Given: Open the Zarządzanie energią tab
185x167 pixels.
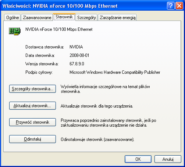Looking at the screenshot, I should click(117, 18).
